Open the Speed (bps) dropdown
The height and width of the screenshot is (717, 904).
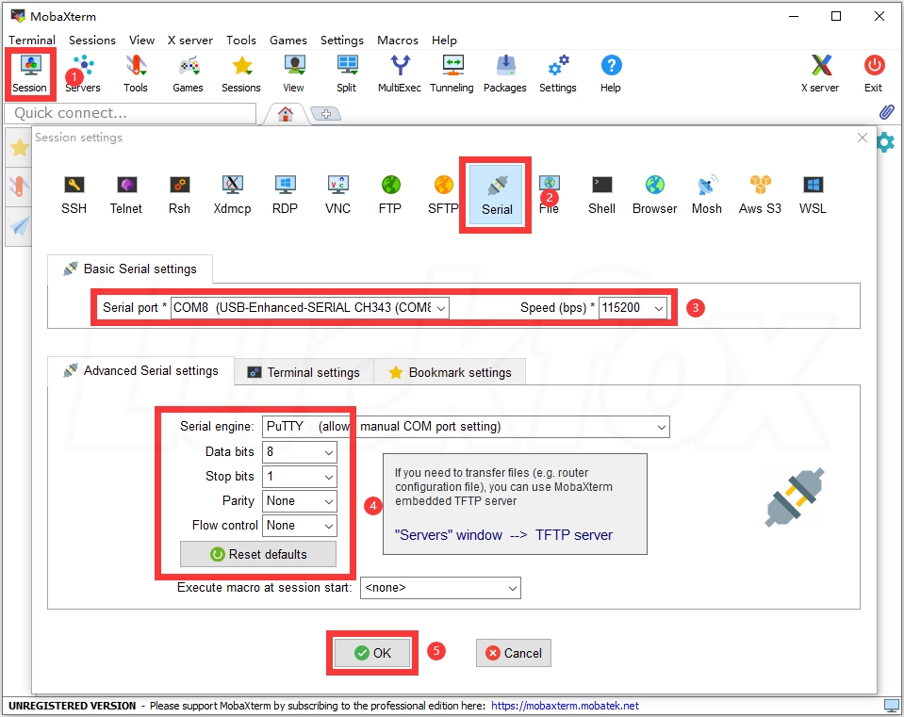click(658, 307)
